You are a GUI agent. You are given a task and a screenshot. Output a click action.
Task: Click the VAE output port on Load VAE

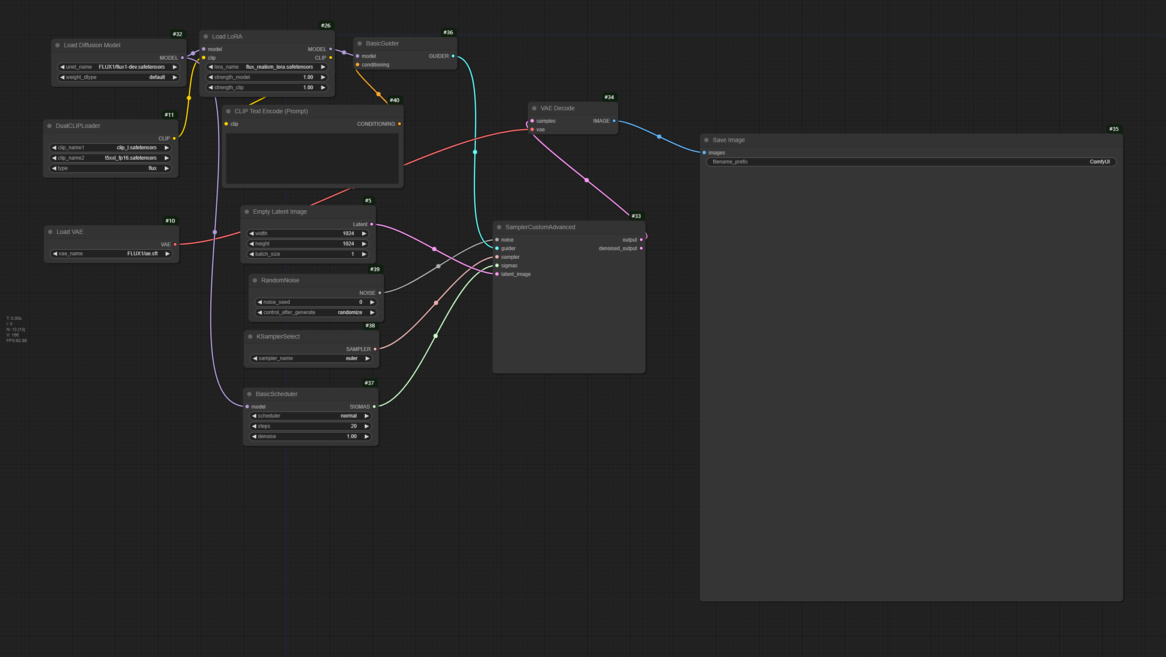pyautogui.click(x=175, y=245)
